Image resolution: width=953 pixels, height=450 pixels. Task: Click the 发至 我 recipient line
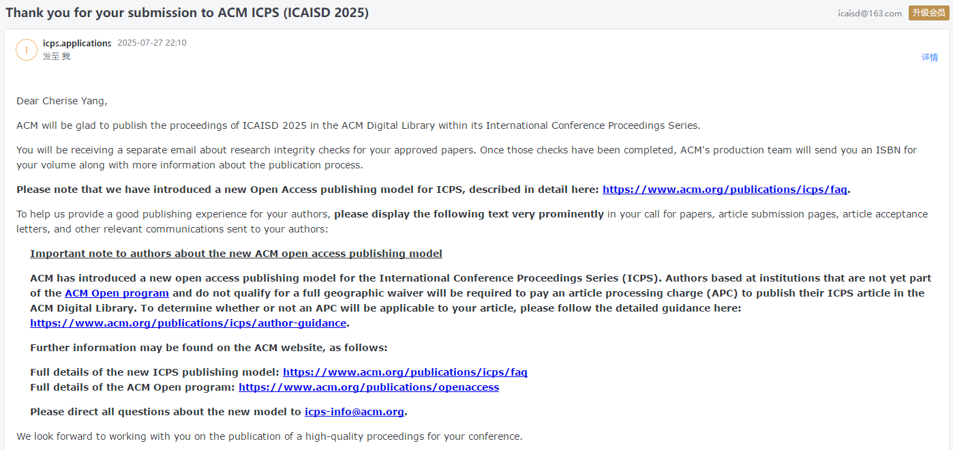pyautogui.click(x=57, y=57)
